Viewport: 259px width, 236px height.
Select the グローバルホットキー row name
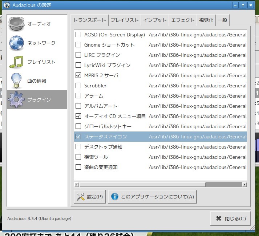(108, 126)
